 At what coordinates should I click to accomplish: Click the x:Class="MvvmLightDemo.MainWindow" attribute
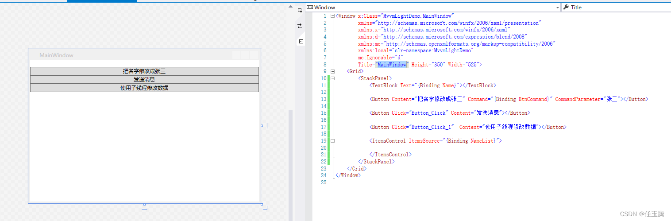[405, 16]
